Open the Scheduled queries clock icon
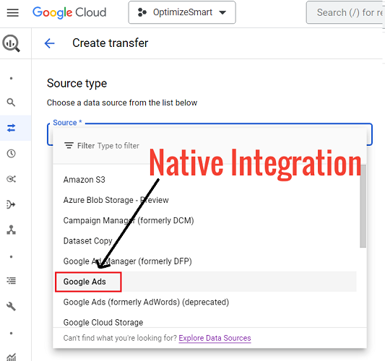Image resolution: width=385 pixels, height=361 pixels. 11,153
